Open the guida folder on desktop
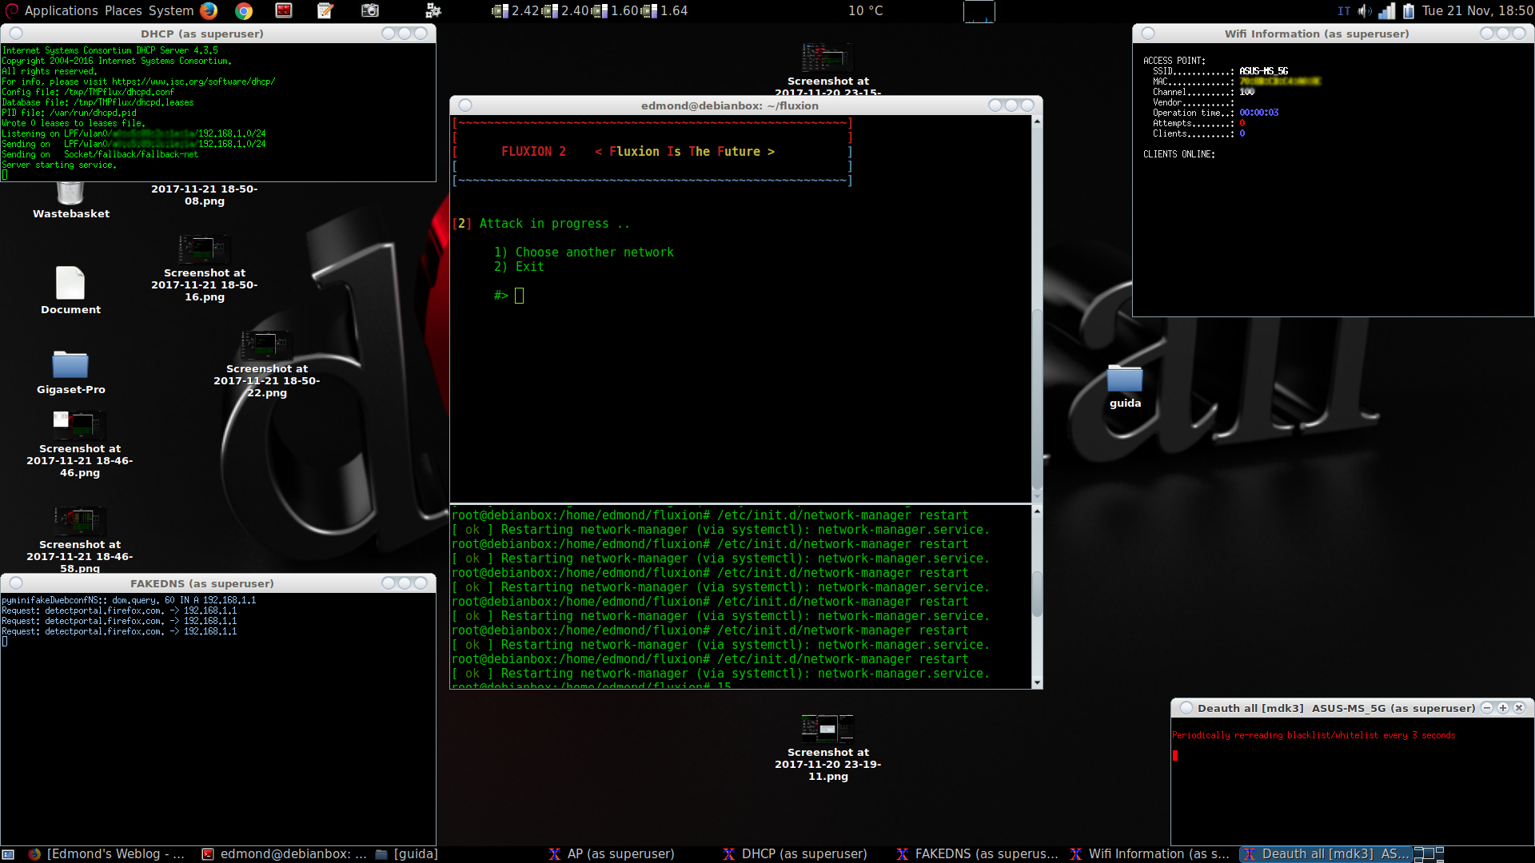The image size is (1535, 863). [1125, 379]
